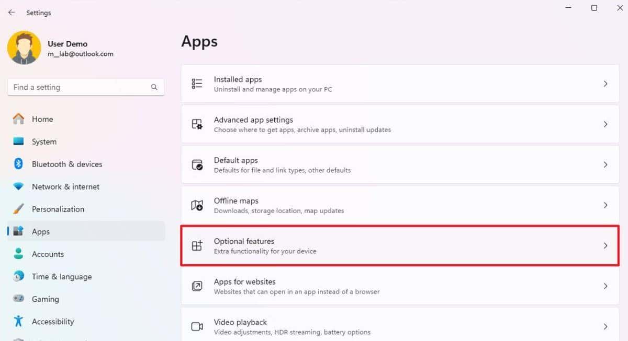Click the Gaming controller icon
Screen dimensions: 628x341
point(18,299)
